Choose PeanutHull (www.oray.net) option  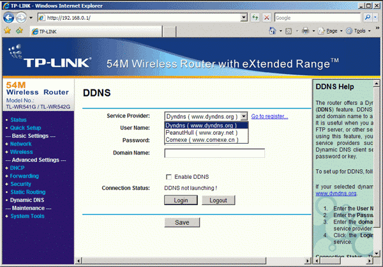206,132
